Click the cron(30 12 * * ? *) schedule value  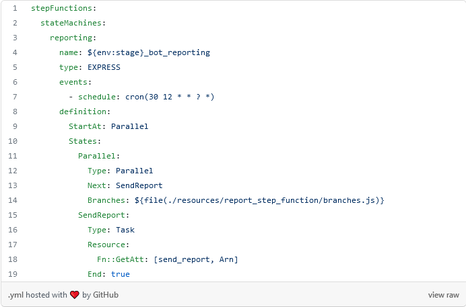click(170, 97)
